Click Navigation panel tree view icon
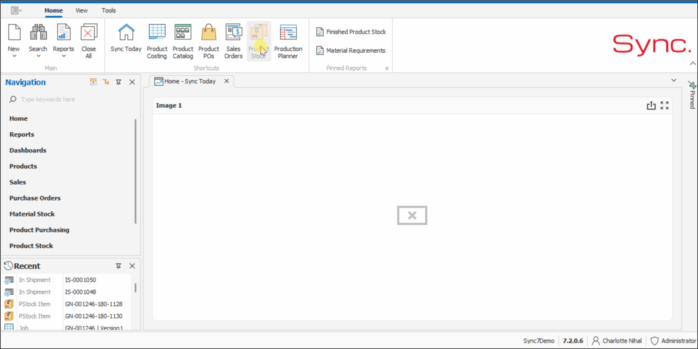The image size is (698, 349). pos(106,82)
